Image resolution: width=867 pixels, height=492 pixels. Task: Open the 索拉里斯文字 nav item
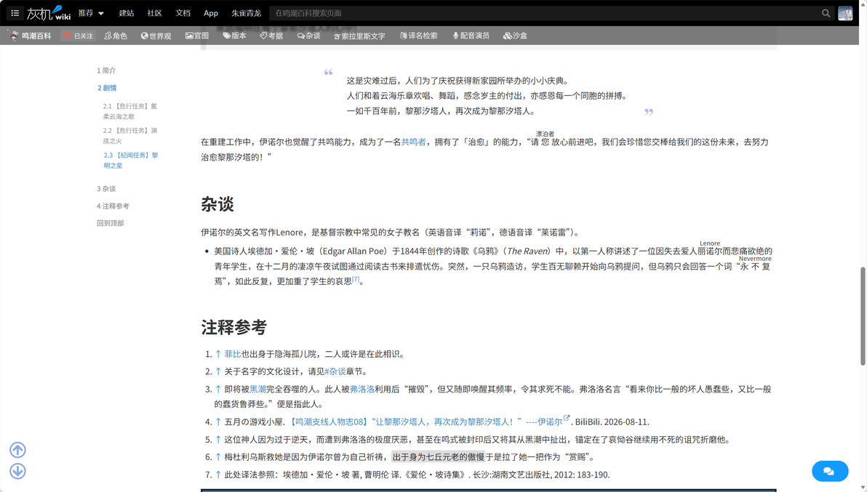(359, 36)
